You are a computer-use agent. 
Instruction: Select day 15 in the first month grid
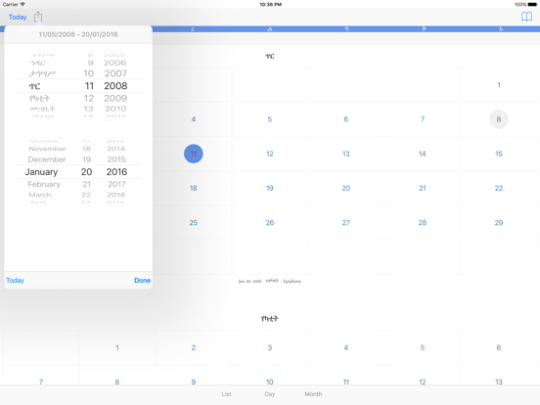click(x=499, y=154)
